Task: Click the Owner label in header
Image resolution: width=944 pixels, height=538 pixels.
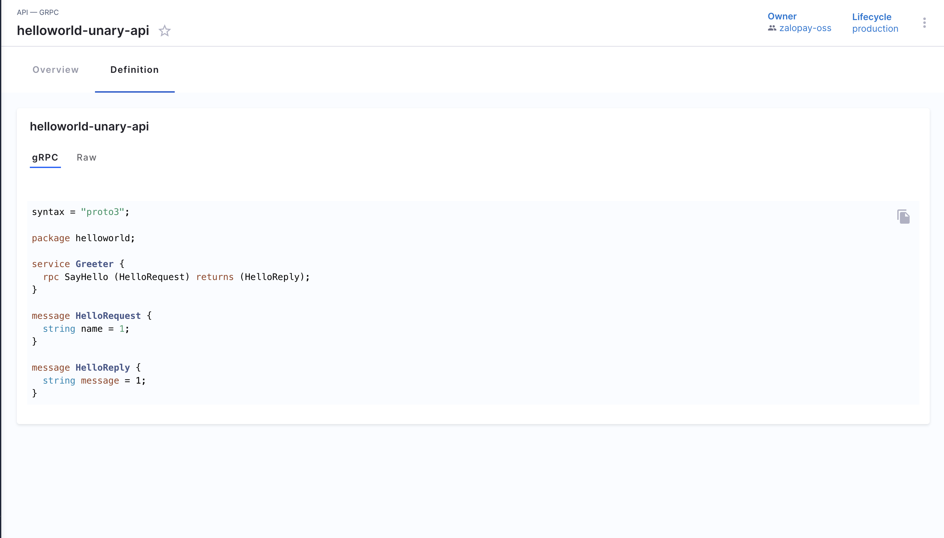Action: [782, 16]
